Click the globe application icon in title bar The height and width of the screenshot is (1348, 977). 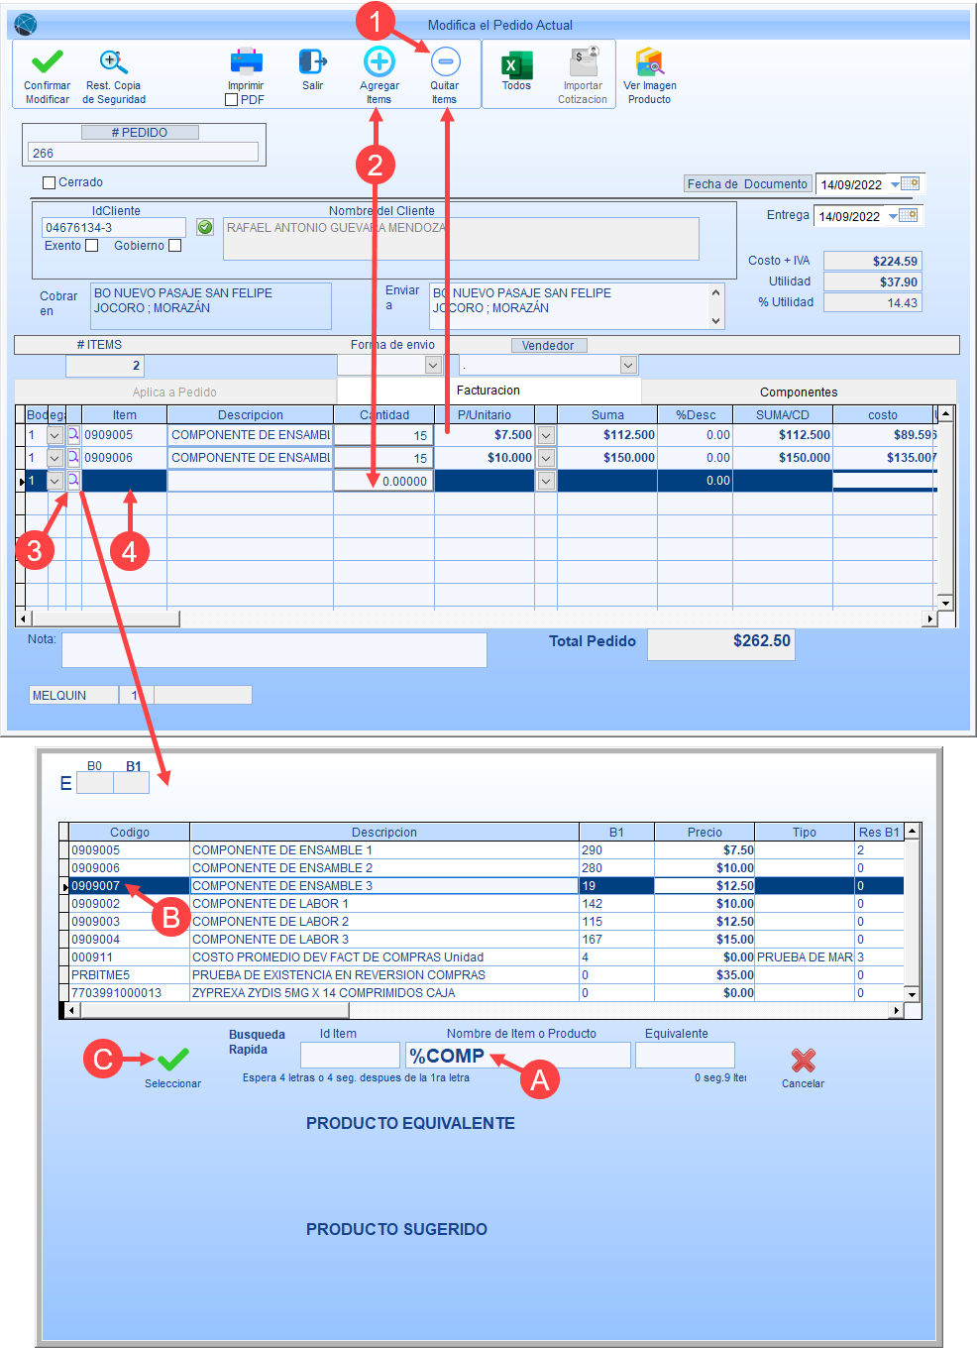pyautogui.click(x=25, y=25)
